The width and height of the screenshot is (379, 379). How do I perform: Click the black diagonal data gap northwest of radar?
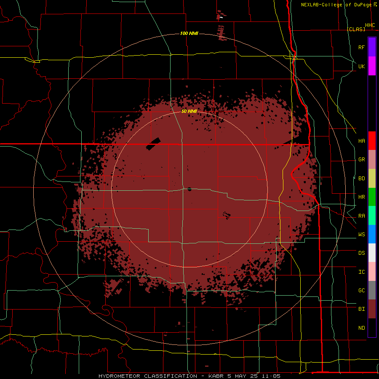(x=153, y=144)
